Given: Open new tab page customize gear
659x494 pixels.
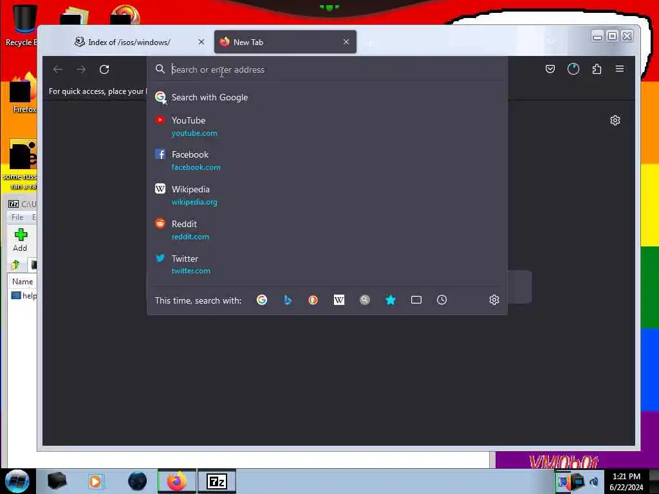Looking at the screenshot, I should tap(615, 120).
